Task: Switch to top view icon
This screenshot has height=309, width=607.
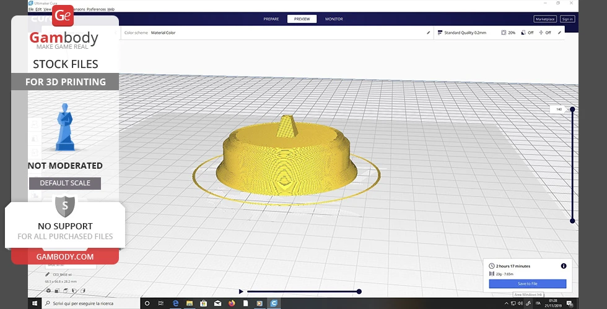Action: pyautogui.click(x=66, y=290)
